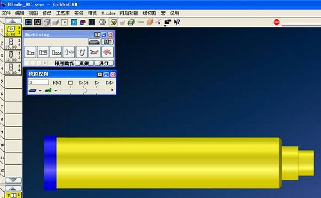Viewport: 321px width, 198px height.
Task: Click the red and blue shapes toolbar icon
Action: pos(83,22)
